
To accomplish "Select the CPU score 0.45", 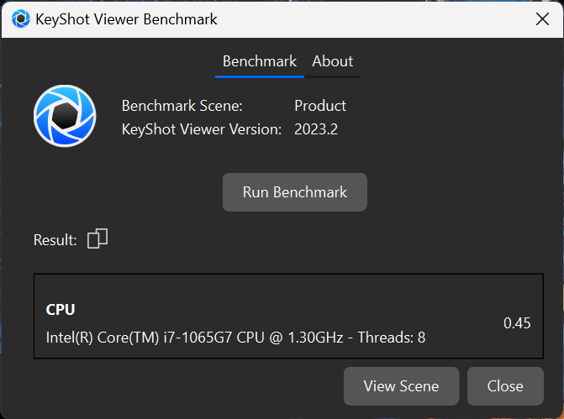I will [517, 323].
